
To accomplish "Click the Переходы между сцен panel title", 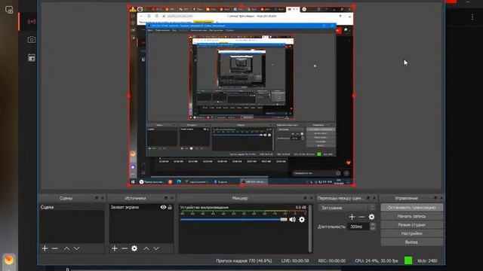I will (x=340, y=198).
